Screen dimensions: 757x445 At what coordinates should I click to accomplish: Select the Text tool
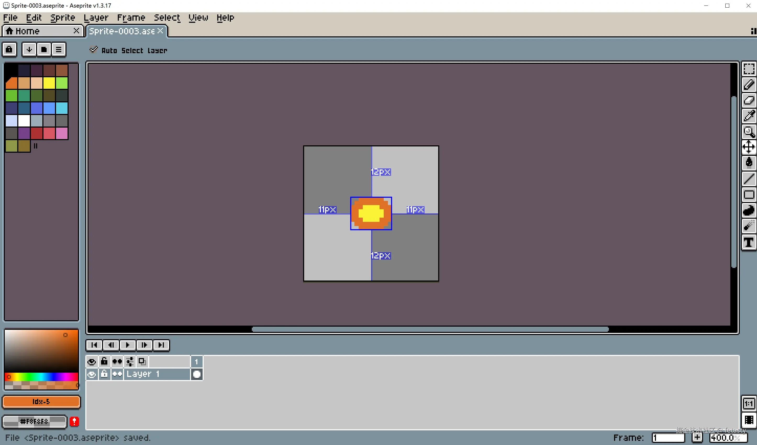pos(749,242)
